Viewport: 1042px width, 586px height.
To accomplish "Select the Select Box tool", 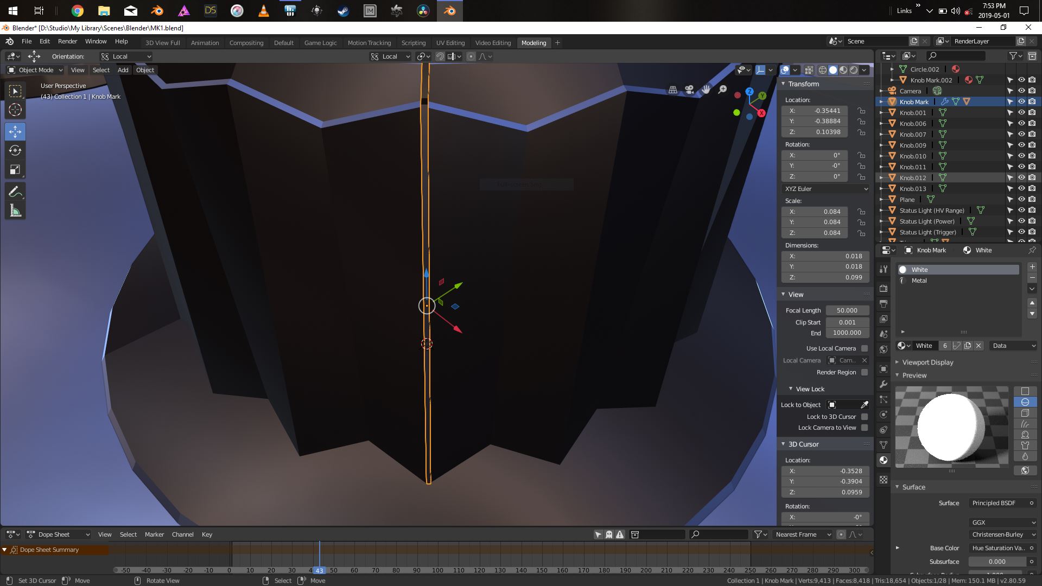I will pyautogui.click(x=15, y=91).
